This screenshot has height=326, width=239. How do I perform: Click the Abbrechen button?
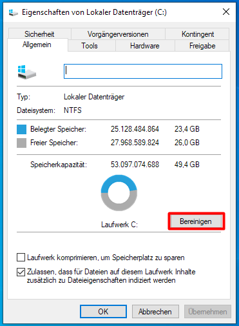tap(155, 311)
